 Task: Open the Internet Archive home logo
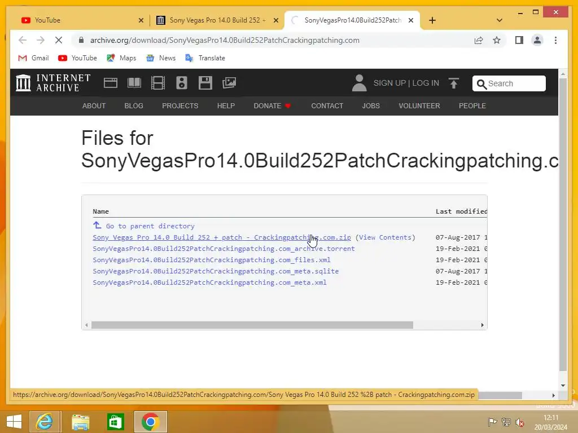pyautogui.click(x=53, y=83)
